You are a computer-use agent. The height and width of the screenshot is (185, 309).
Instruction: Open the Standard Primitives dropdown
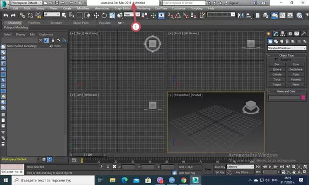[x=287, y=48]
